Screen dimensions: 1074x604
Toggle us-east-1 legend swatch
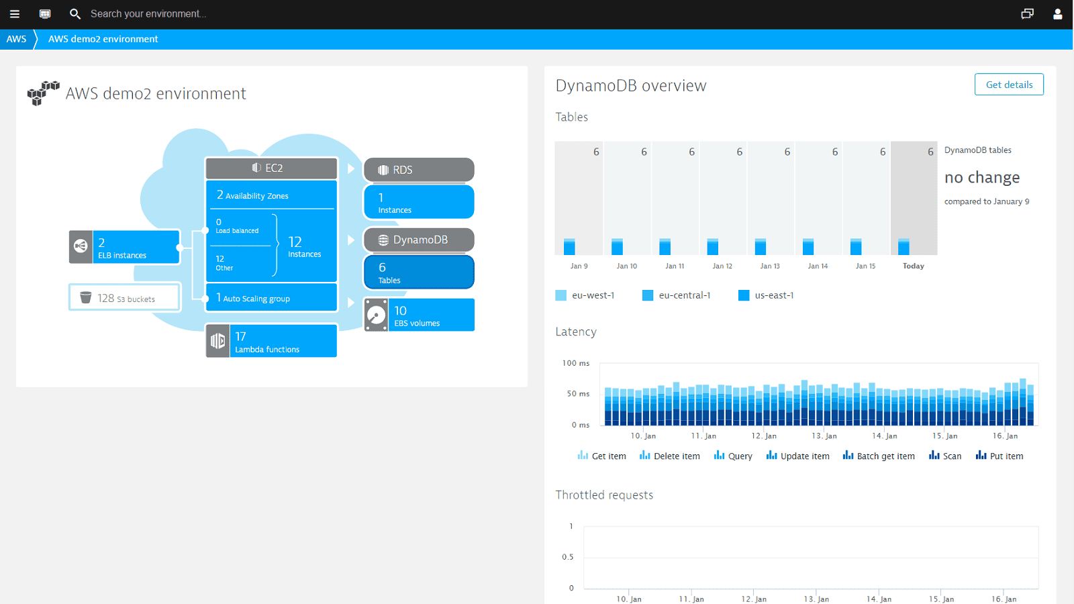744,295
